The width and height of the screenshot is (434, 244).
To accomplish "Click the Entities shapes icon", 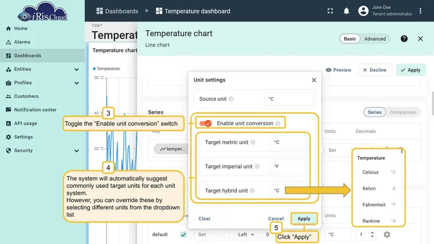I will tap(8, 69).
